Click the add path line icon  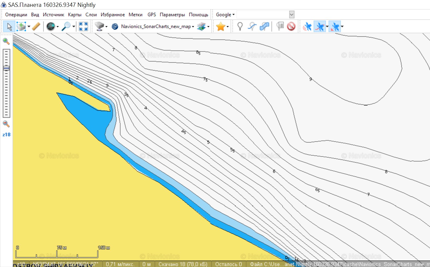252,26
